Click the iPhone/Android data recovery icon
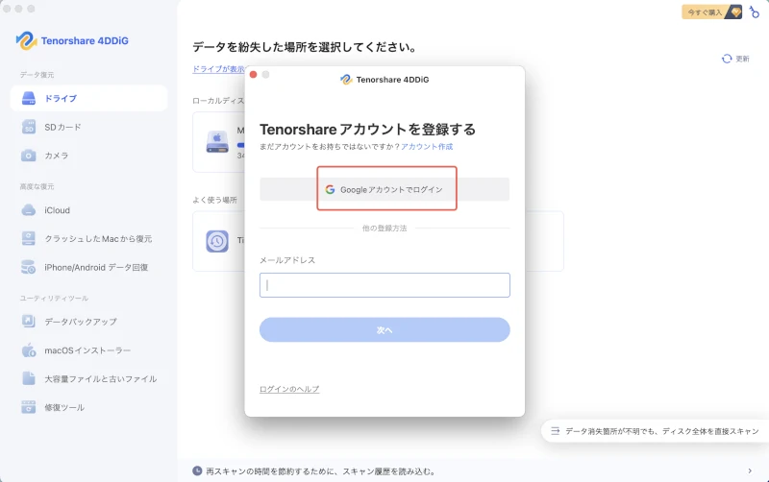 point(29,267)
